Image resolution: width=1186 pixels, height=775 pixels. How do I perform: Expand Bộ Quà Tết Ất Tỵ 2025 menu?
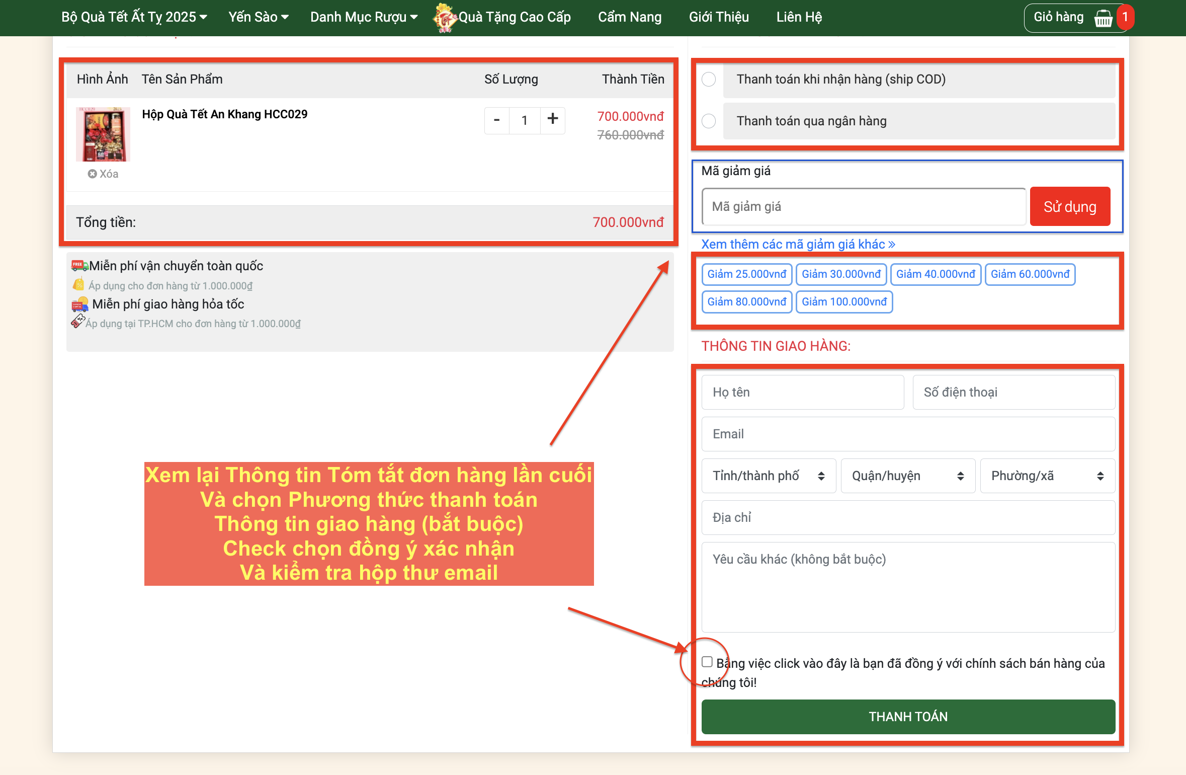coord(134,17)
